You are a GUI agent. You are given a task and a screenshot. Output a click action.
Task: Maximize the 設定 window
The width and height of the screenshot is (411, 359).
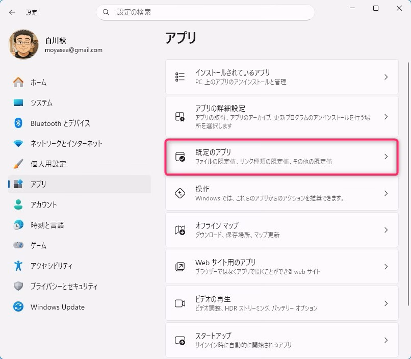[376, 8]
